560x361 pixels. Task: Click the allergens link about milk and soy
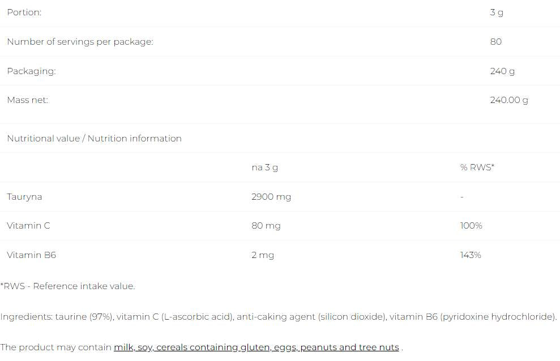pos(256,347)
